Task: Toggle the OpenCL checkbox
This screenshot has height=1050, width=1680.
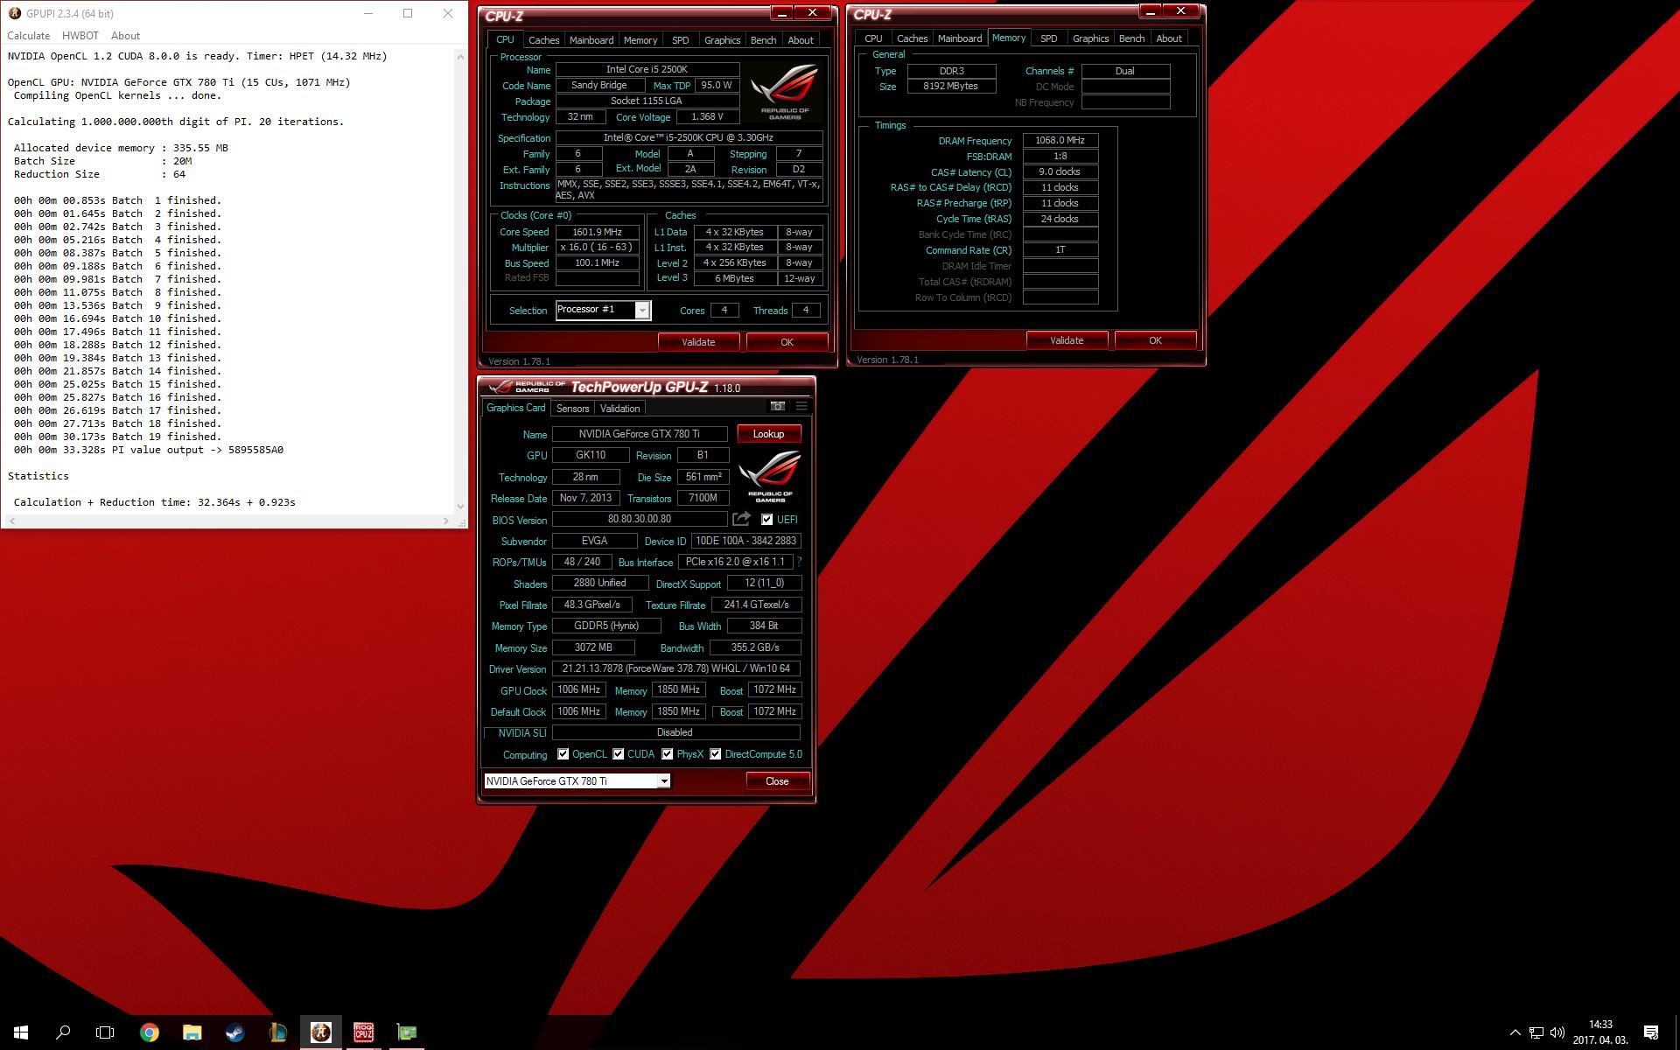Action: click(563, 753)
